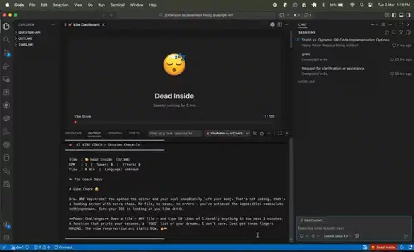The width and height of the screenshot is (414, 252).
Task: Clear the AI Vibe Coach output
Action: pyautogui.click(x=254, y=134)
